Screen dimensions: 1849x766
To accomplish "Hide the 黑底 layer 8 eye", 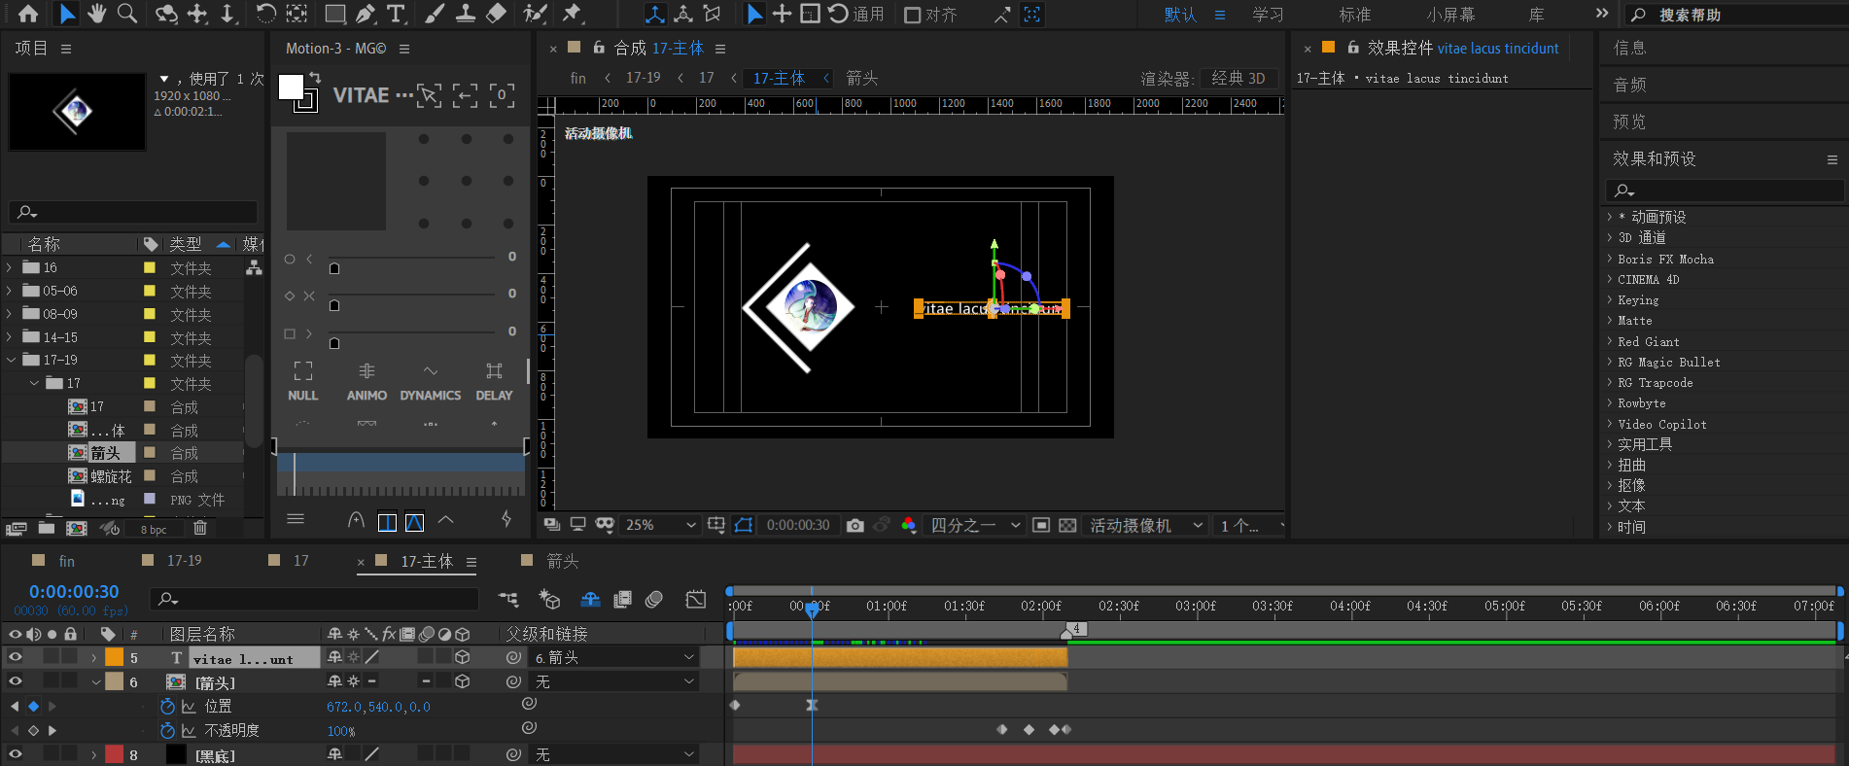I will point(15,753).
